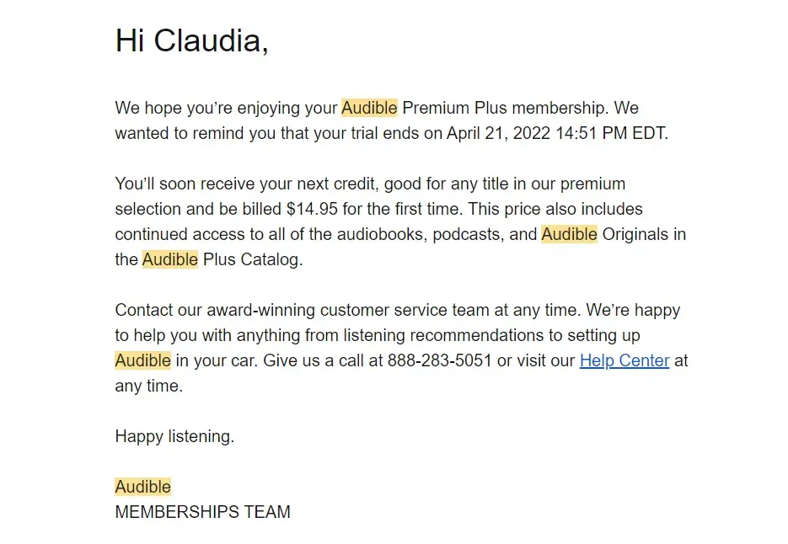788x544 pixels.
Task: Click highlighted Audible before "Originals"
Action: 569,235
